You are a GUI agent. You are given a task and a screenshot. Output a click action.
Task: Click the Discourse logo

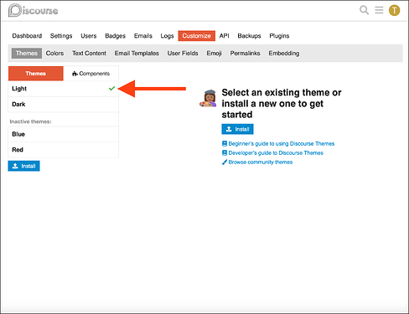[x=34, y=10]
